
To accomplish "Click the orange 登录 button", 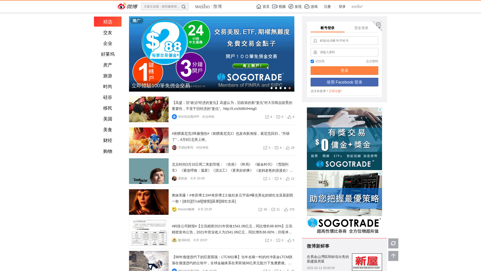I will pos(344,71).
